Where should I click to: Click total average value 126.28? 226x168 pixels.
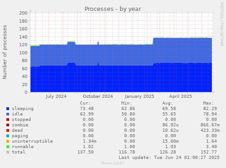[x=168, y=152]
